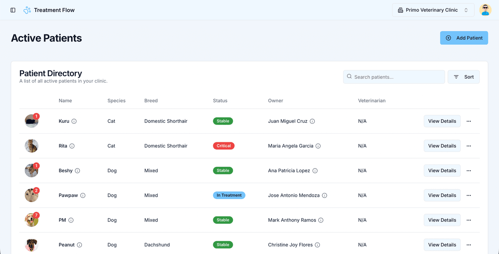View details for Kuru
The image size is (499, 254).
442,121
